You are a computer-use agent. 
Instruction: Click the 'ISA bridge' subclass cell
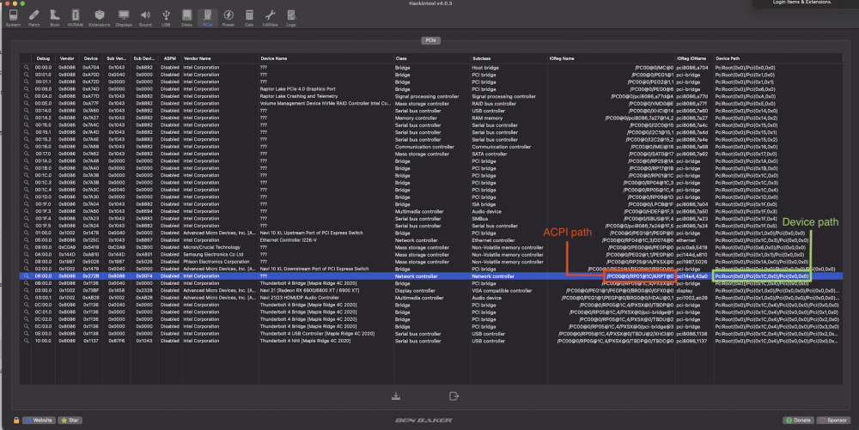pos(484,204)
